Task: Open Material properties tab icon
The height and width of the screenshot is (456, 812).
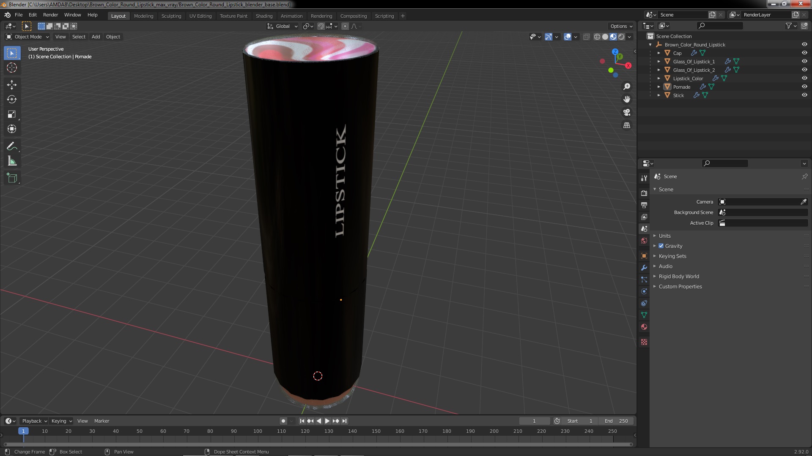Action: pyautogui.click(x=644, y=327)
